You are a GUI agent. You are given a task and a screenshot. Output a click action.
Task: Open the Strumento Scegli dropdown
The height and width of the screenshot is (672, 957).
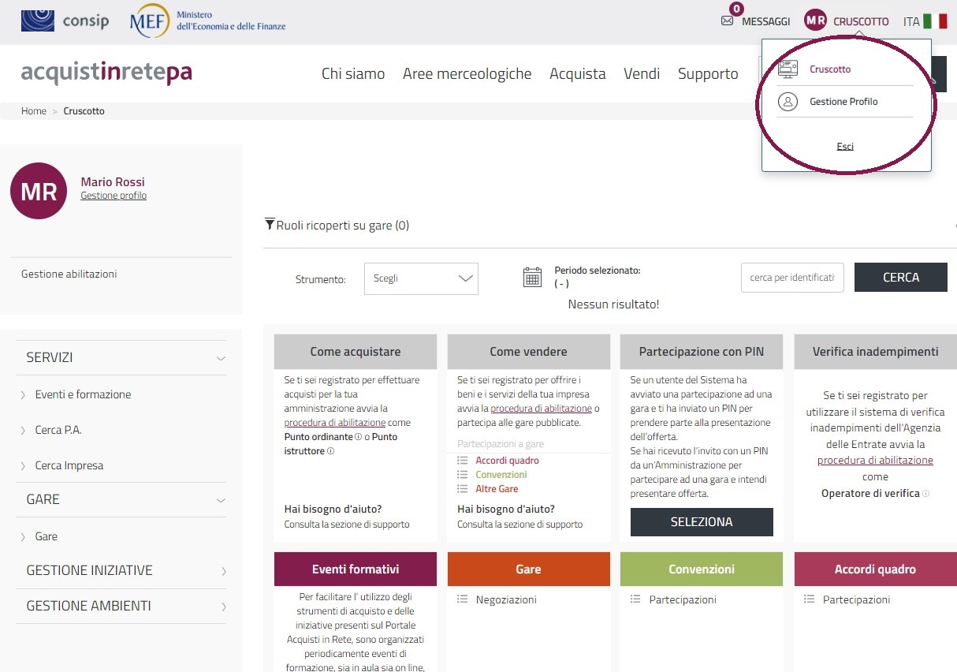click(x=421, y=278)
